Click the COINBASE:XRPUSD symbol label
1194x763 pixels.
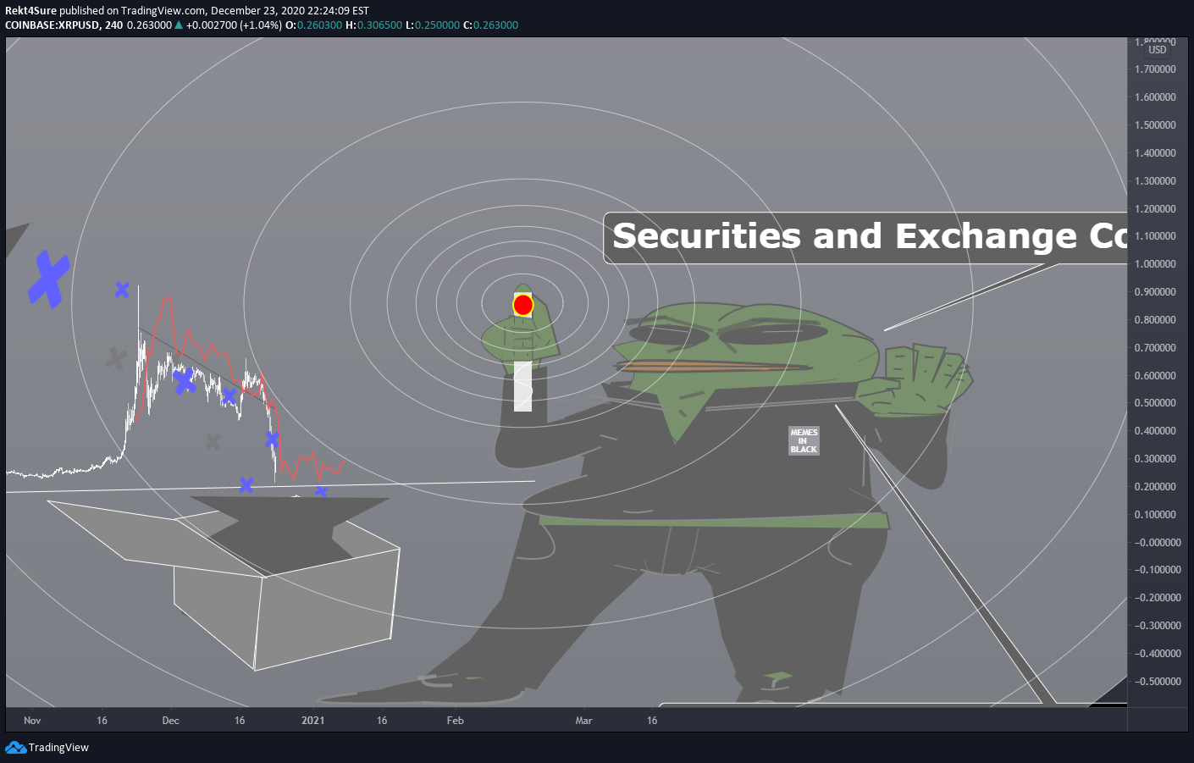point(52,25)
